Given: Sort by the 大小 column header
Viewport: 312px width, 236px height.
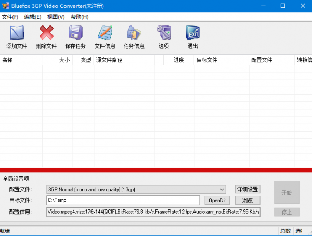Looking at the screenshot, I should [x=57, y=60].
